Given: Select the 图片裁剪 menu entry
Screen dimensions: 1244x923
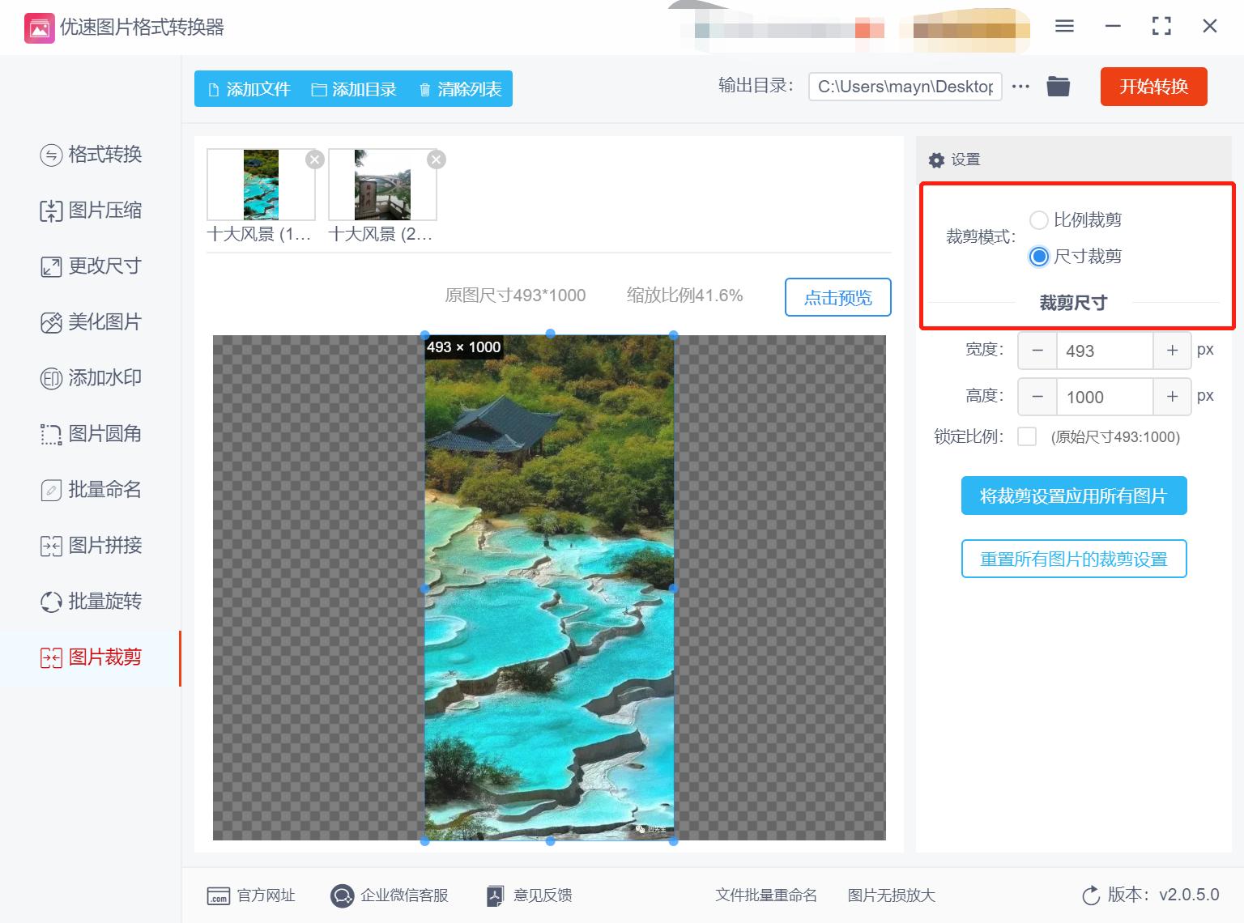Looking at the screenshot, I should tap(91, 657).
